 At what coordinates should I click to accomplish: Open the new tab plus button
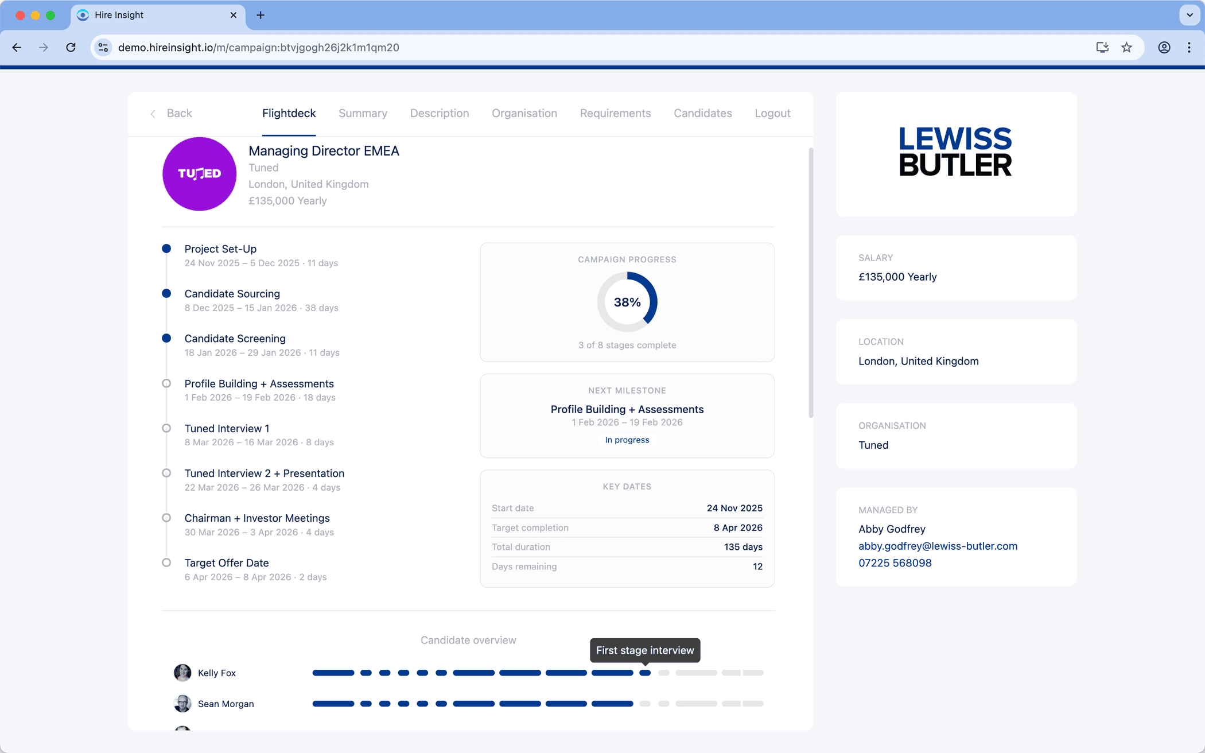[x=261, y=15]
